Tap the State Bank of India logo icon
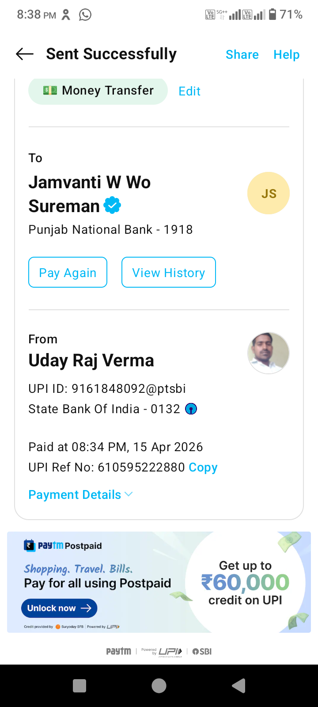 [x=191, y=409]
